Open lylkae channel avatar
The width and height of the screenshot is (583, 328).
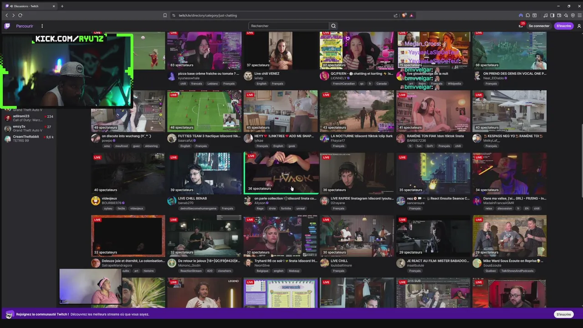[248, 138]
